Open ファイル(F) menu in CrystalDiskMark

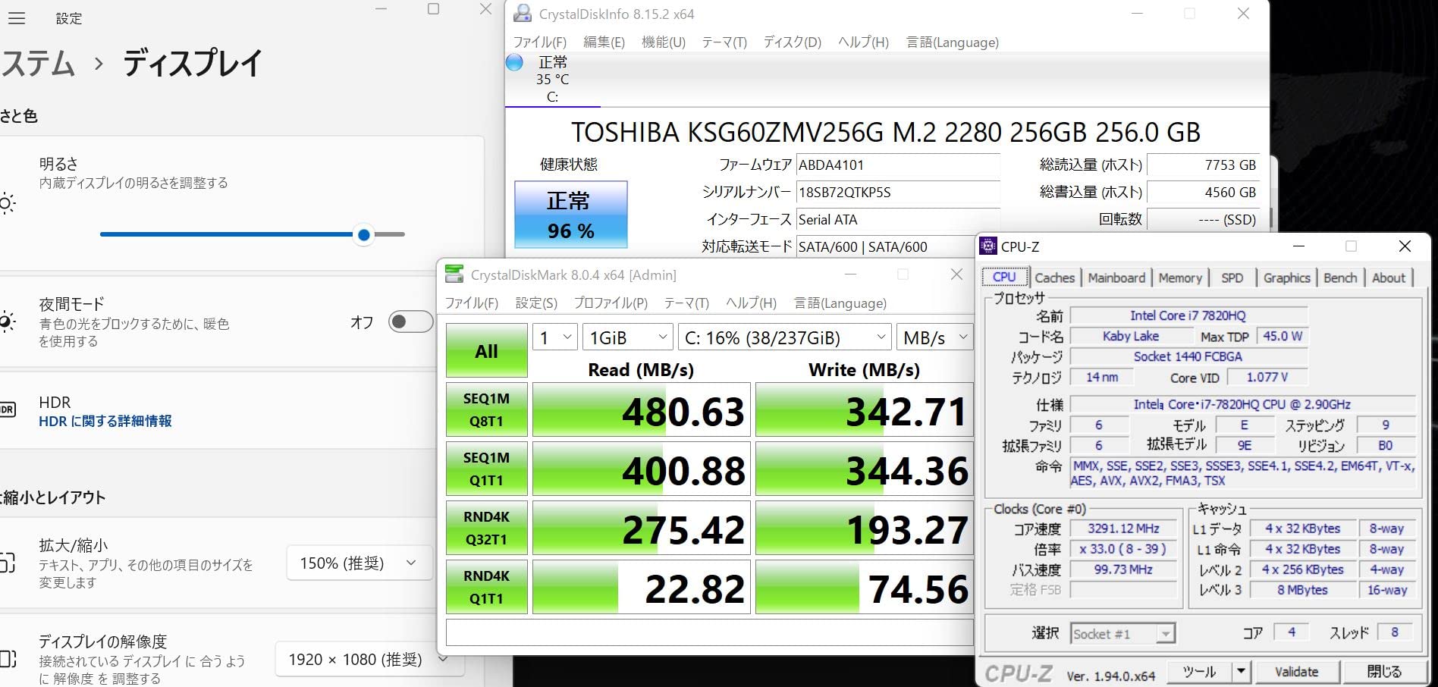click(x=472, y=303)
